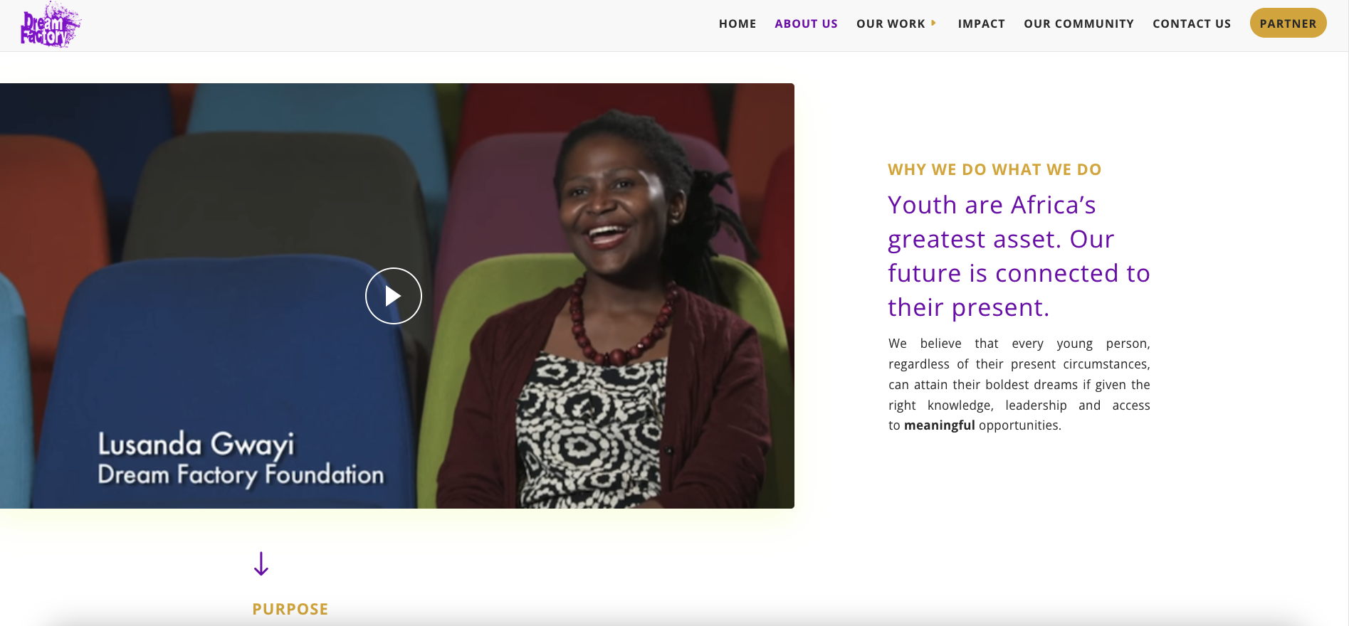1349x626 pixels.
Task: Open the Our Work menu
Action: pyautogui.click(x=891, y=23)
